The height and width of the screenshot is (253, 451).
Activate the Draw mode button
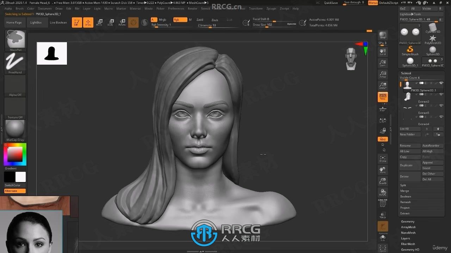[88, 22]
